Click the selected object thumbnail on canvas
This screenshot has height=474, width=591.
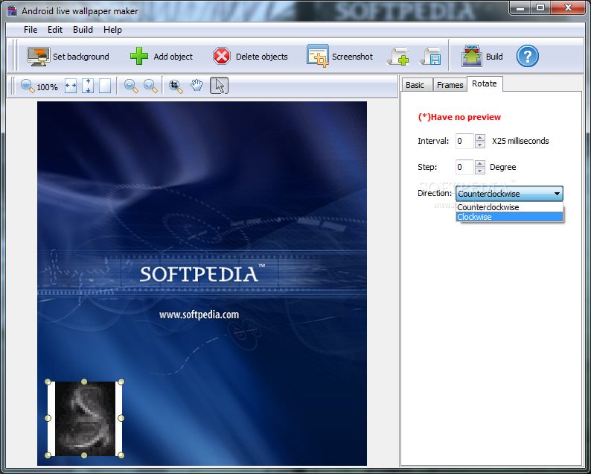click(84, 418)
